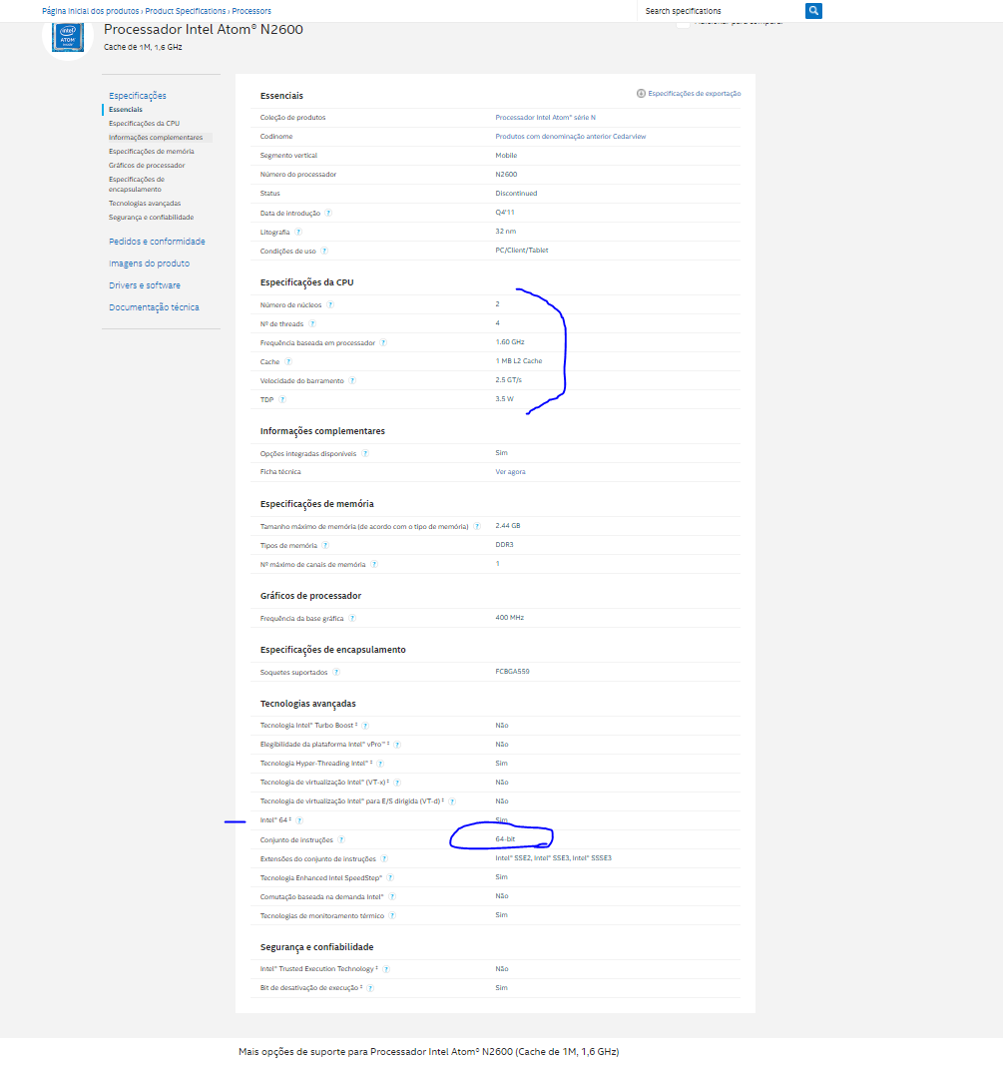Go to Especificações de memória in sidebar

click(152, 152)
